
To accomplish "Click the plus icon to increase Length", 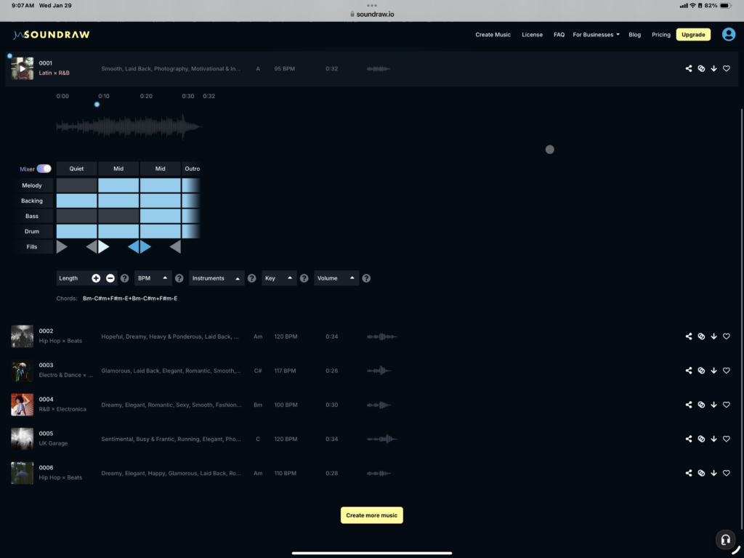I will pos(96,278).
